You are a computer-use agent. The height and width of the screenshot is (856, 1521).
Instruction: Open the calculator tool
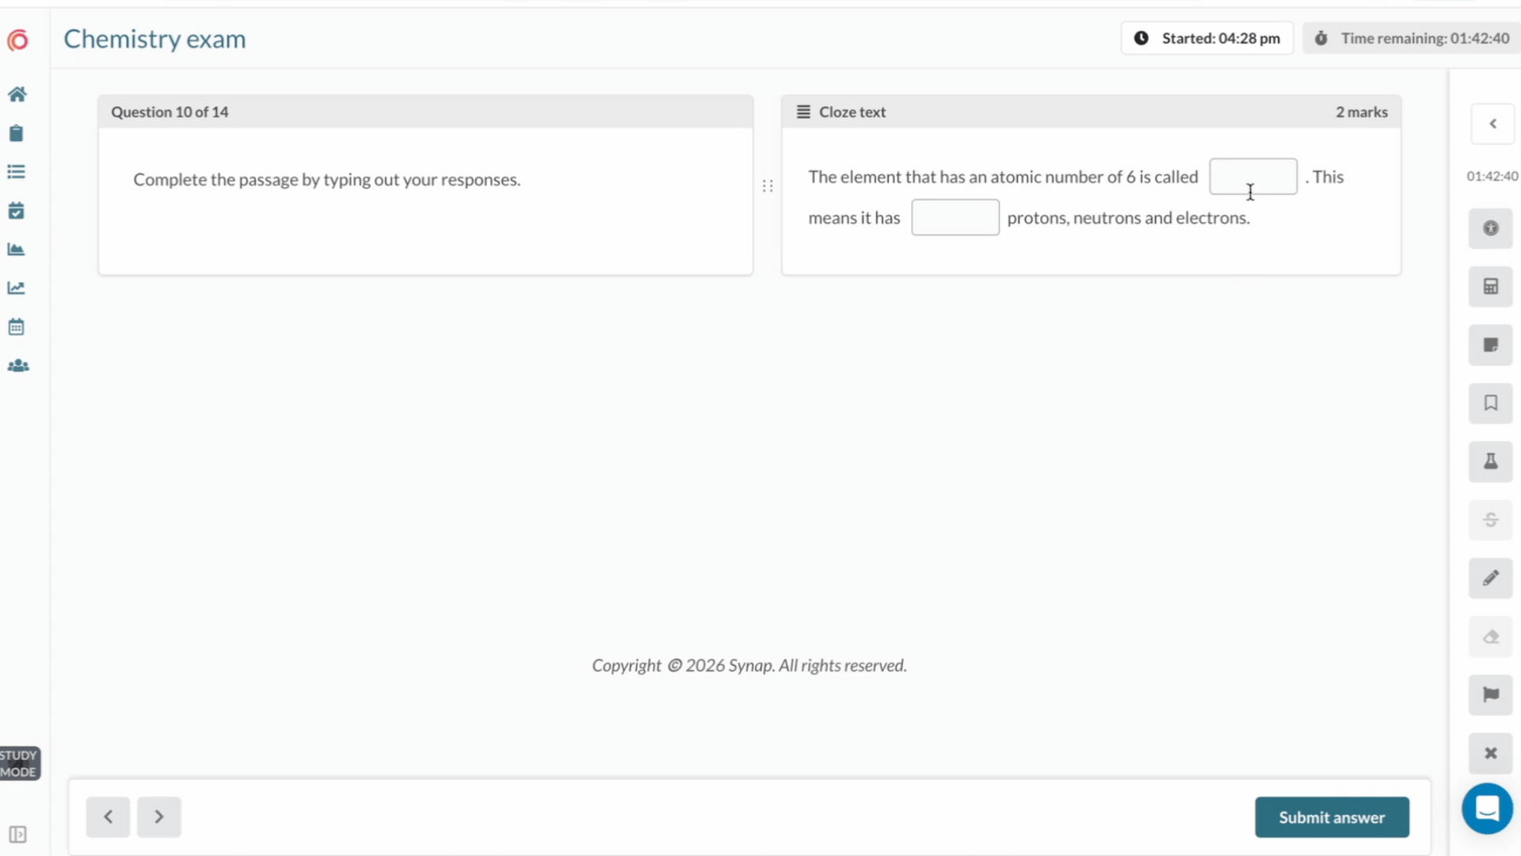[x=1491, y=286]
